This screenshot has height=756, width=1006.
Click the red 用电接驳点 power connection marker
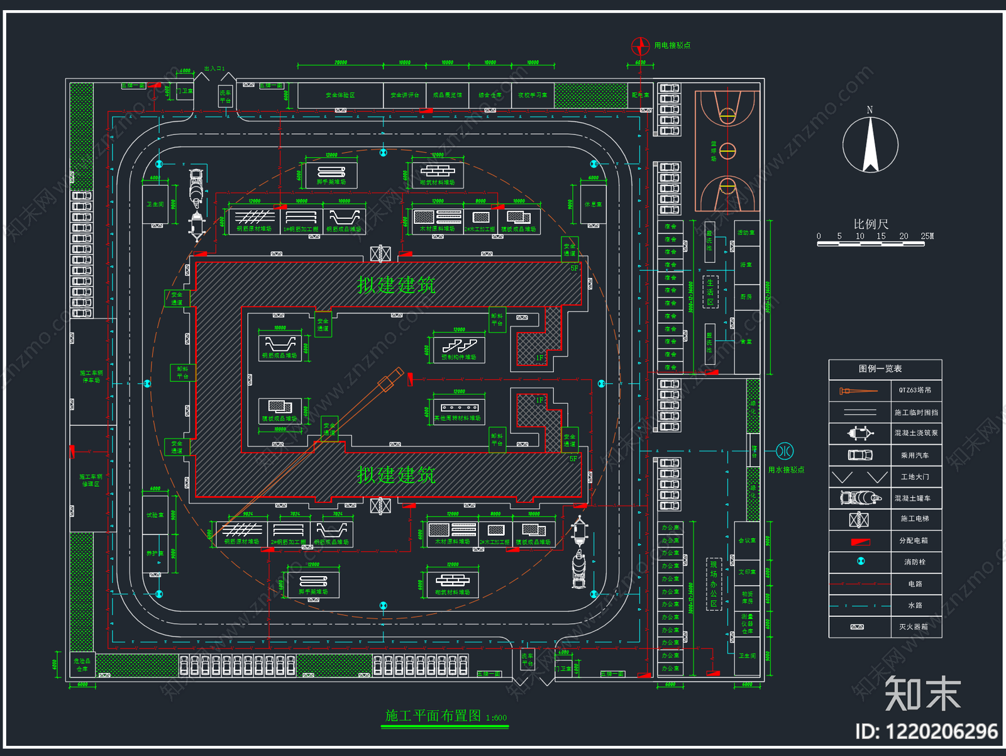(640, 46)
